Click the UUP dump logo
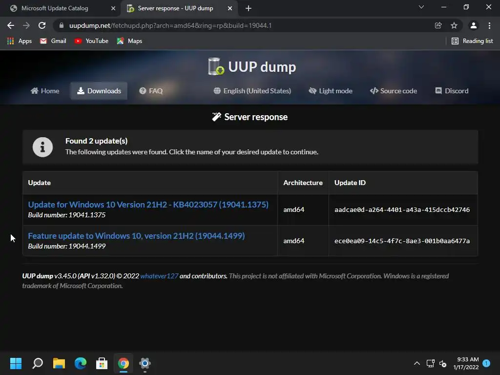Screen dimensions: 500x375 click(251, 66)
